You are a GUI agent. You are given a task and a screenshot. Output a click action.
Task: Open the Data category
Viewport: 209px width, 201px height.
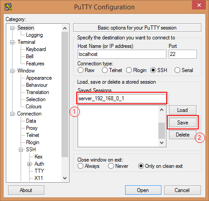[x=31, y=121]
